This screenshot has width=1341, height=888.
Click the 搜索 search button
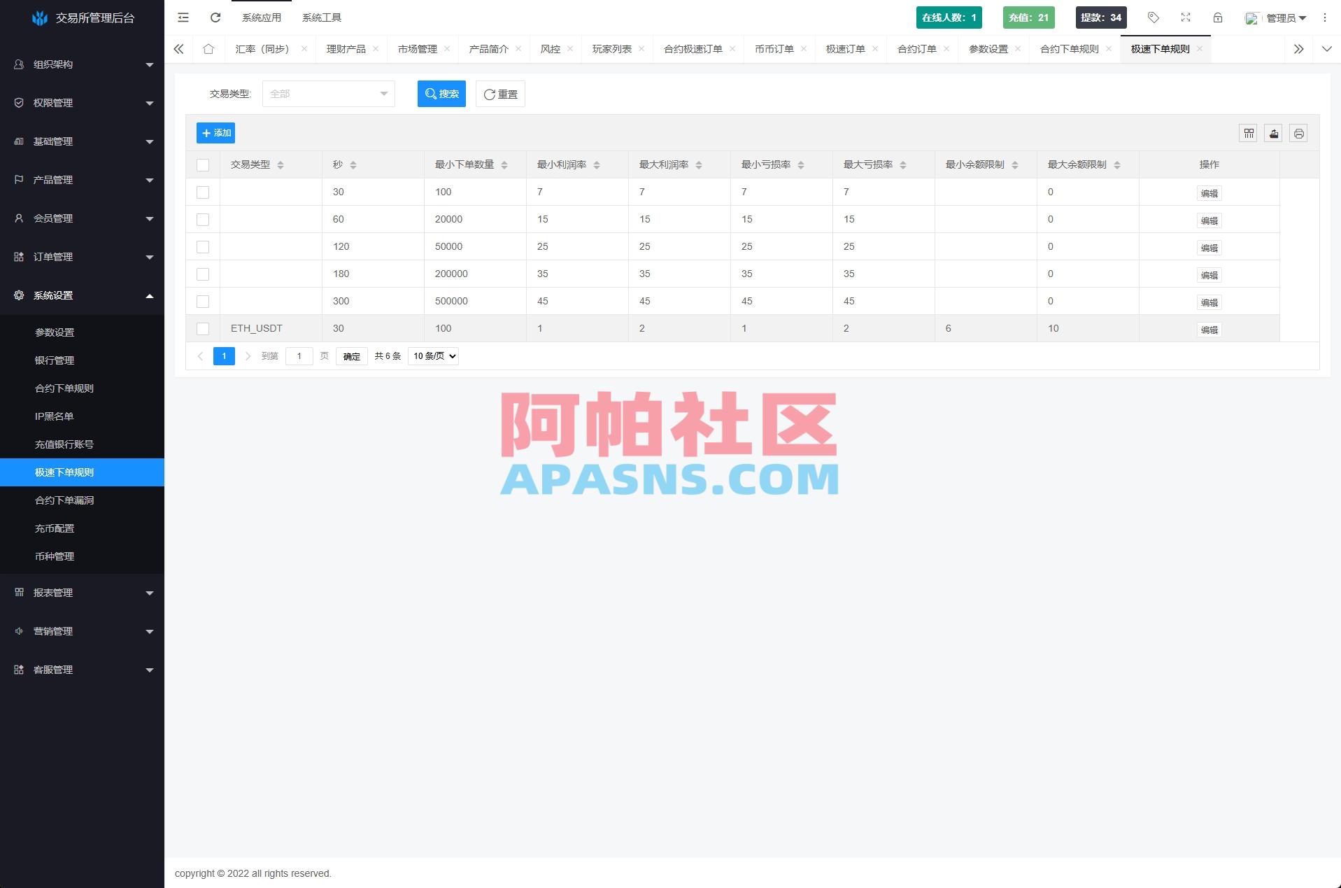click(x=441, y=93)
